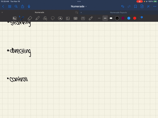Tap the handwritten word controll

coord(19,79)
